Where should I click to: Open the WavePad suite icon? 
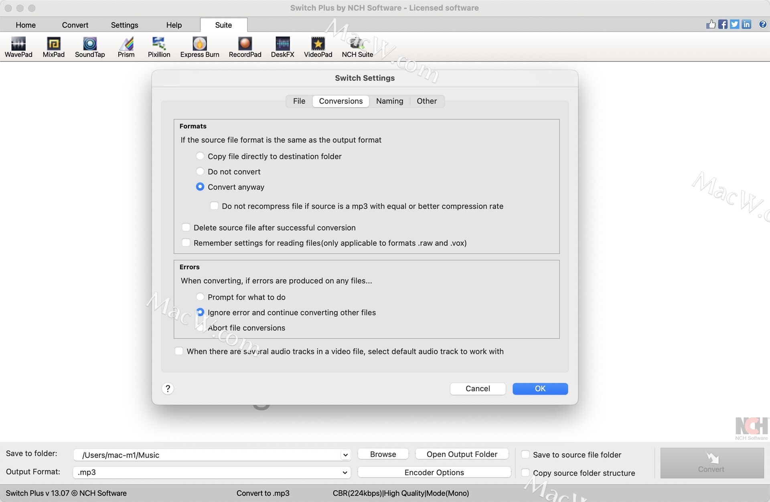(18, 47)
